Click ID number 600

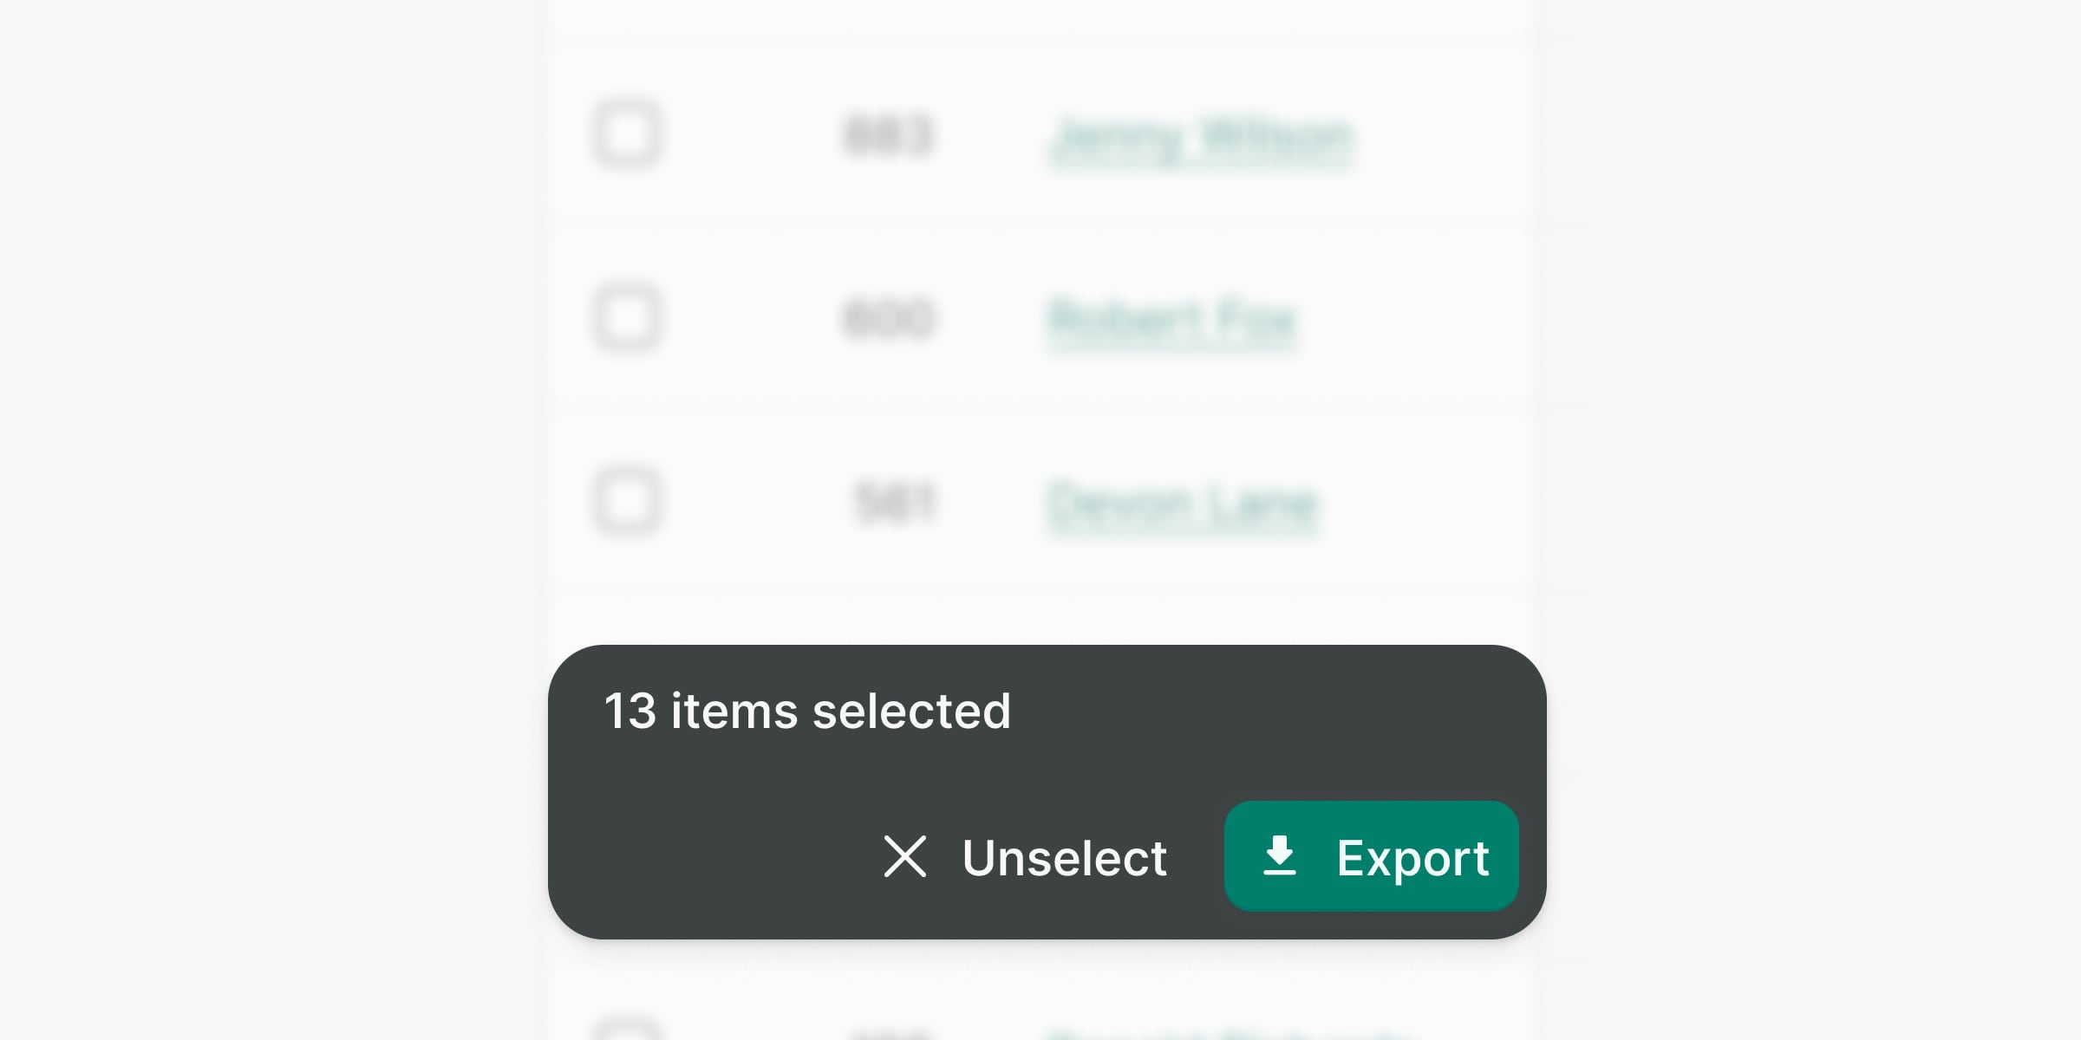click(888, 319)
